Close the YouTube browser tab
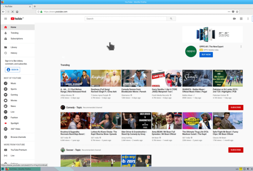 (30, 7)
